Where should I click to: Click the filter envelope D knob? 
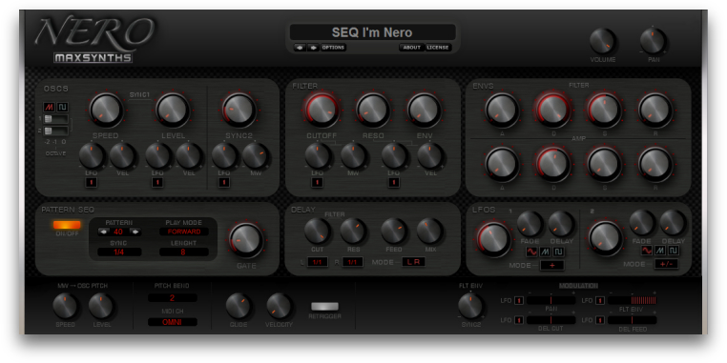pos(553,110)
